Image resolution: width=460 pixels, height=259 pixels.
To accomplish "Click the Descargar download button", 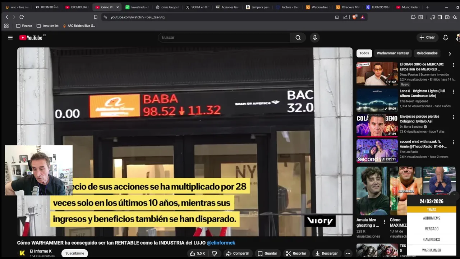I will point(327,253).
